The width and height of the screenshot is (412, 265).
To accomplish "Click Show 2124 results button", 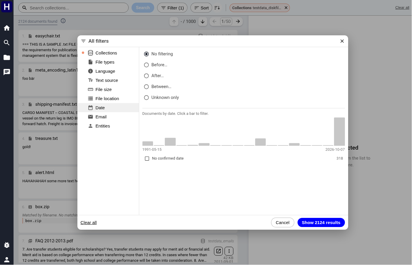I will pyautogui.click(x=321, y=223).
